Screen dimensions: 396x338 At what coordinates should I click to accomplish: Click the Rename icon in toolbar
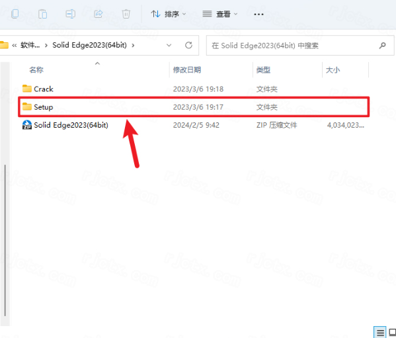click(71, 14)
